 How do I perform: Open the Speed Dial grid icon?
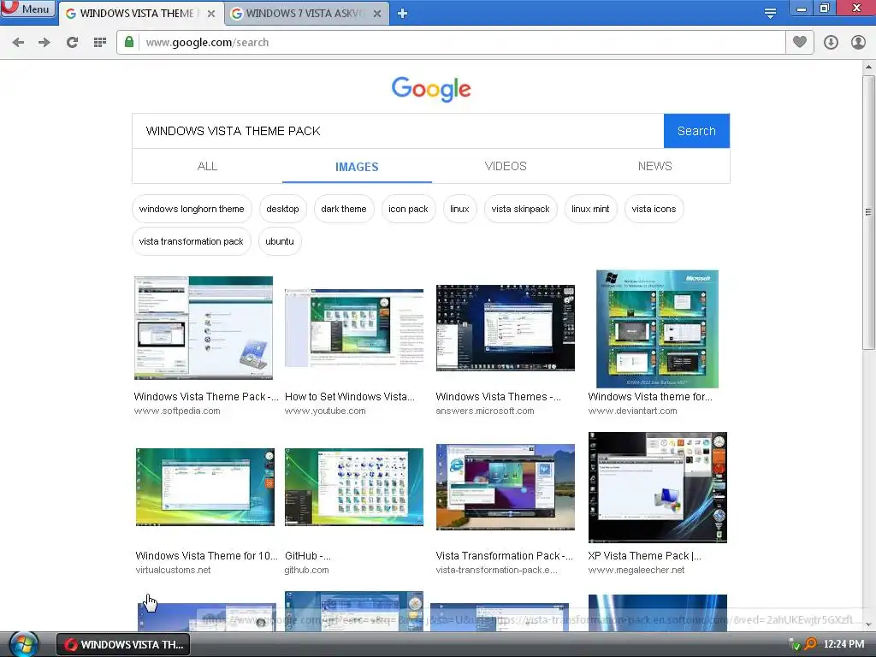100,43
